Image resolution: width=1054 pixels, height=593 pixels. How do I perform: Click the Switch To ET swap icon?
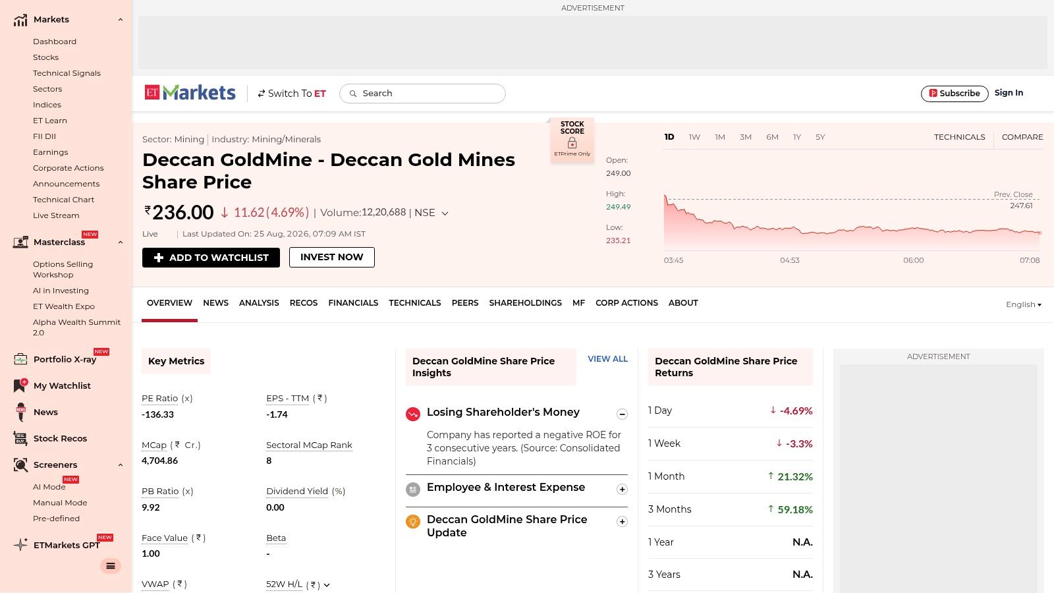(x=262, y=94)
